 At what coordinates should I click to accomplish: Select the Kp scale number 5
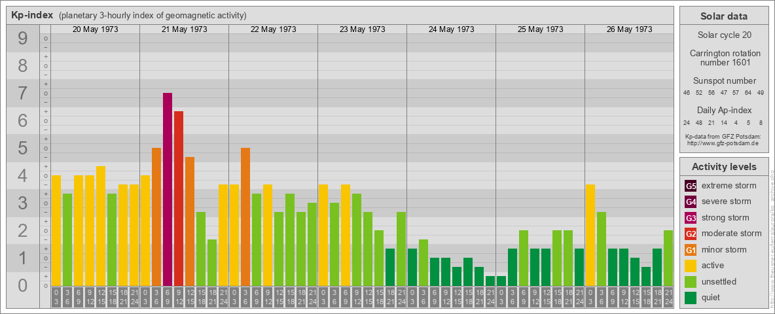23,148
